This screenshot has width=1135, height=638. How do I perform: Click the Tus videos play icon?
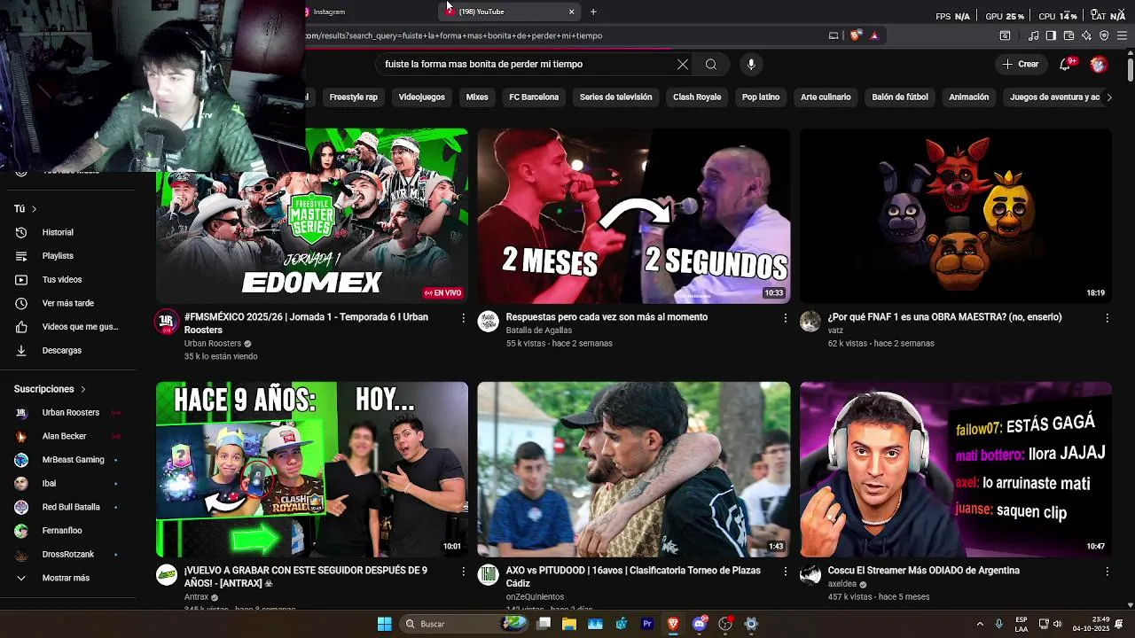[21, 280]
